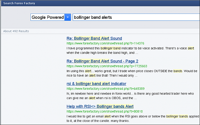Click snippet starting 'I have programmed this bollinger band'
This screenshot has height=125, width=200.
(130, 51)
